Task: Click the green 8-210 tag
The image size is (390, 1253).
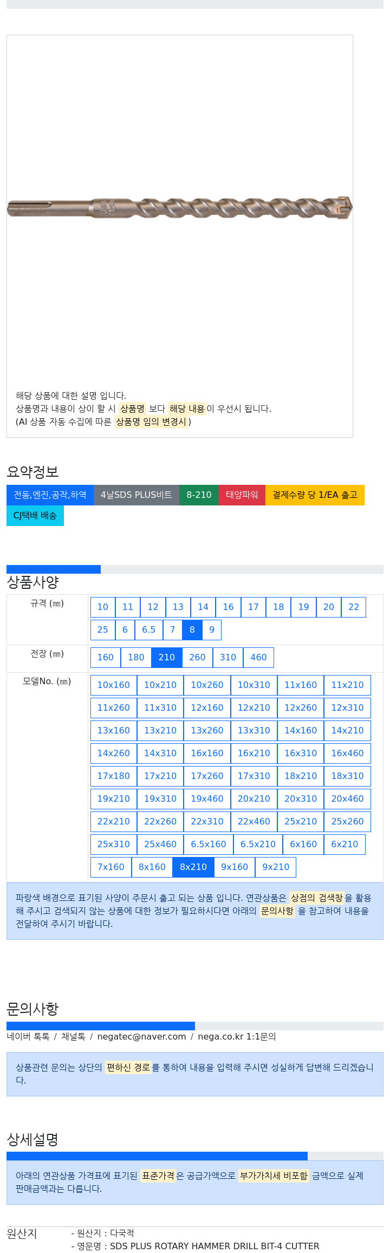Action: 199,495
